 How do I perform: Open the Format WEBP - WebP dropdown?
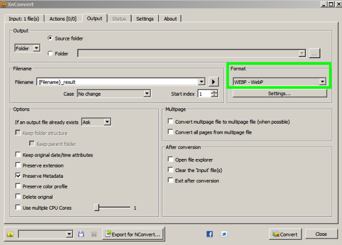tap(280, 81)
